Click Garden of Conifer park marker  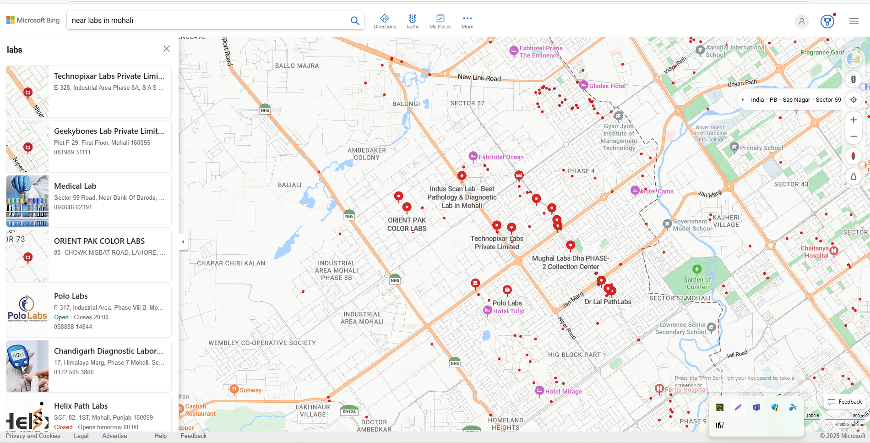click(x=697, y=269)
